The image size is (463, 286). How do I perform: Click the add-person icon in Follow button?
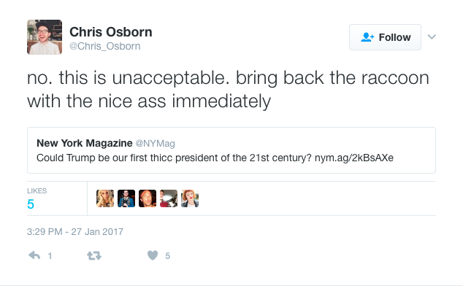[367, 37]
